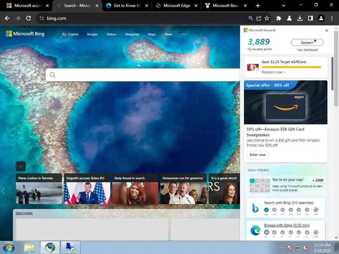The width and height of the screenshot is (339, 254).
Task: Open Plane crashes in Toronto story
Action: [x=39, y=189]
